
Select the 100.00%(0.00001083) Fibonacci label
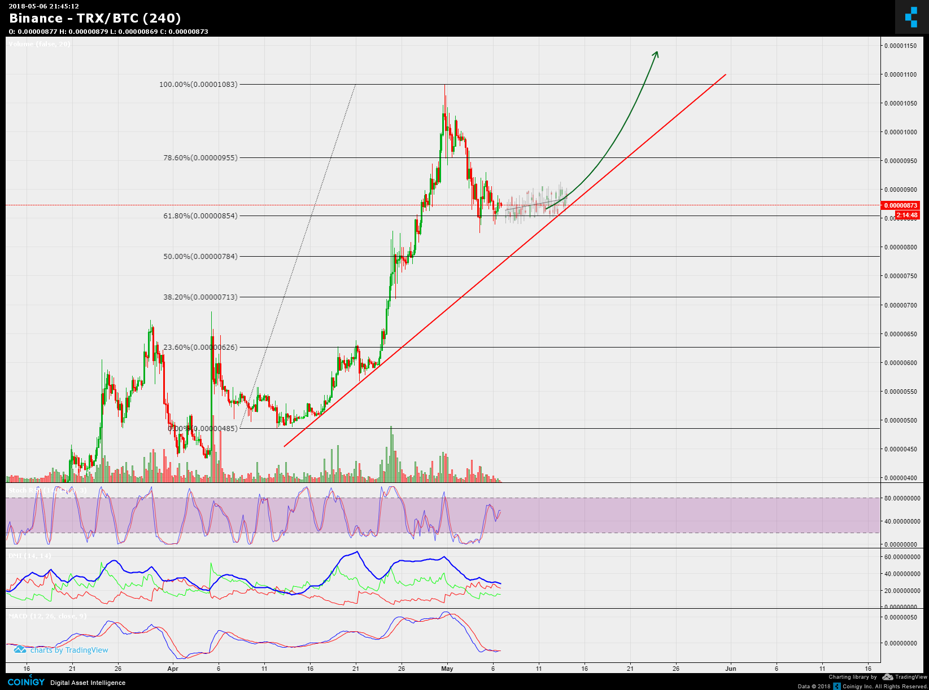[x=198, y=84]
